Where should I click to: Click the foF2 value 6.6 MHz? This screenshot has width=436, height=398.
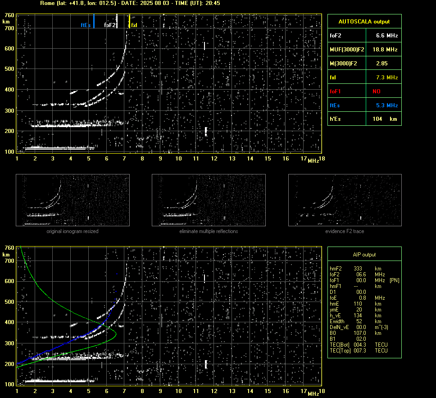[x=387, y=36]
